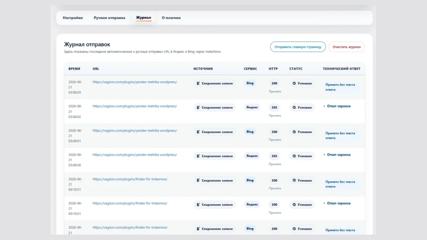Open the Настройки tab
Image resolution: width=427 pixels, height=240 pixels.
pyautogui.click(x=73, y=17)
